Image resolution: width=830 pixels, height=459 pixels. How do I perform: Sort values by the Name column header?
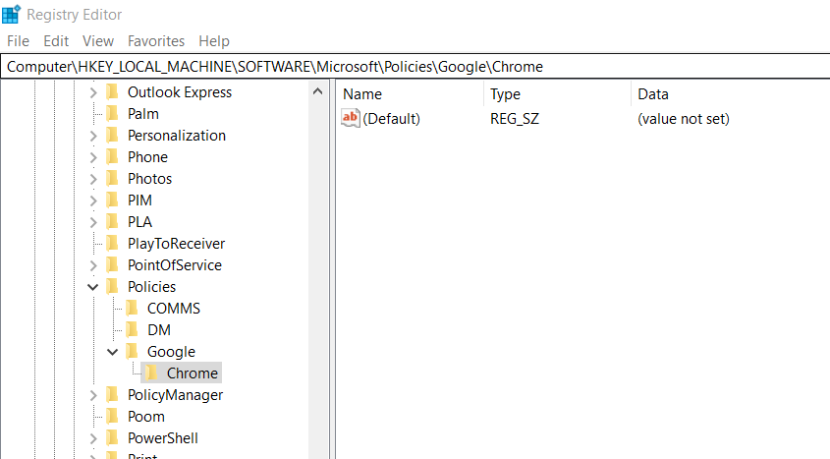coord(362,94)
